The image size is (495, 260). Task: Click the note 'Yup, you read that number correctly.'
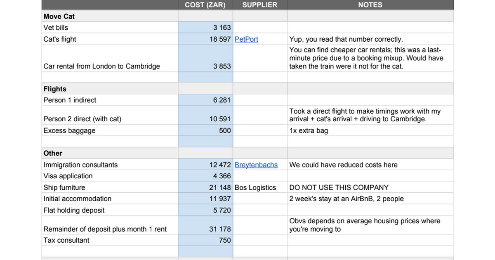[x=346, y=39]
